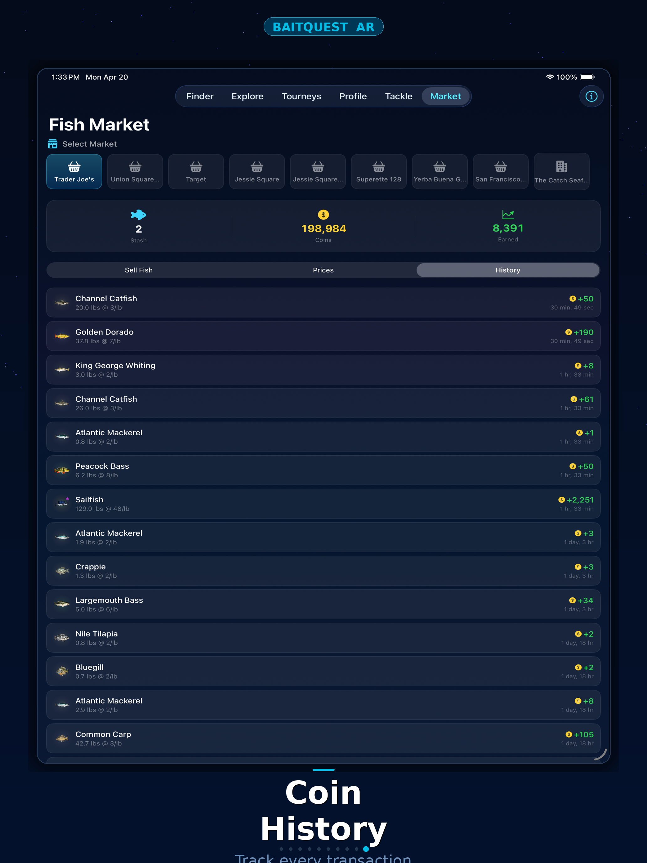The image size is (647, 863).
Task: Open Channel Catfish 20.0 lbs transaction
Action: [323, 302]
